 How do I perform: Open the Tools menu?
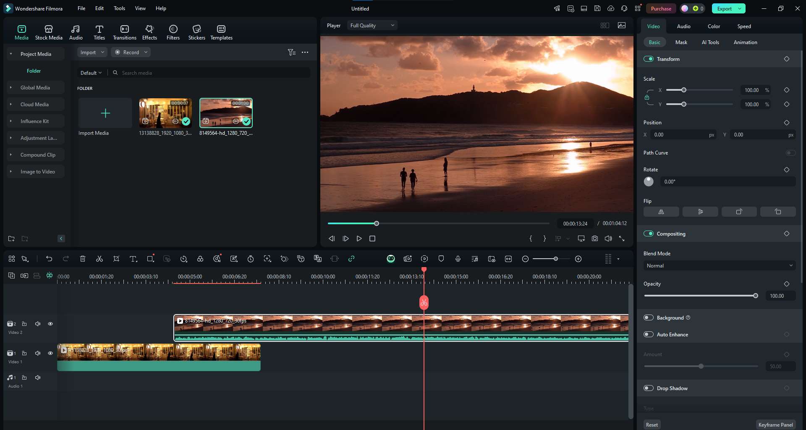pyautogui.click(x=119, y=8)
